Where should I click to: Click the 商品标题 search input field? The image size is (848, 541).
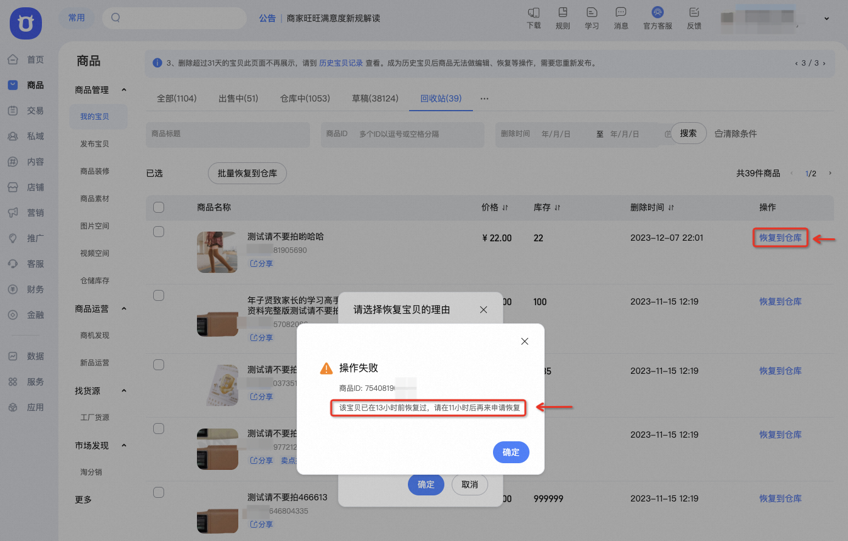(x=227, y=134)
